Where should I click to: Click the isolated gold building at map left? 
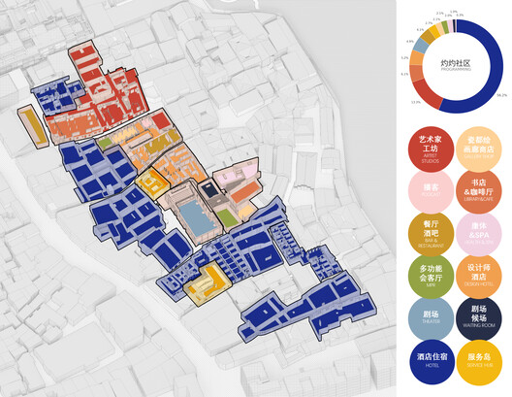point(33,127)
